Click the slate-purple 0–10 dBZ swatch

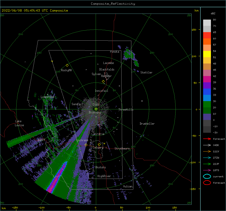click(x=207, y=117)
